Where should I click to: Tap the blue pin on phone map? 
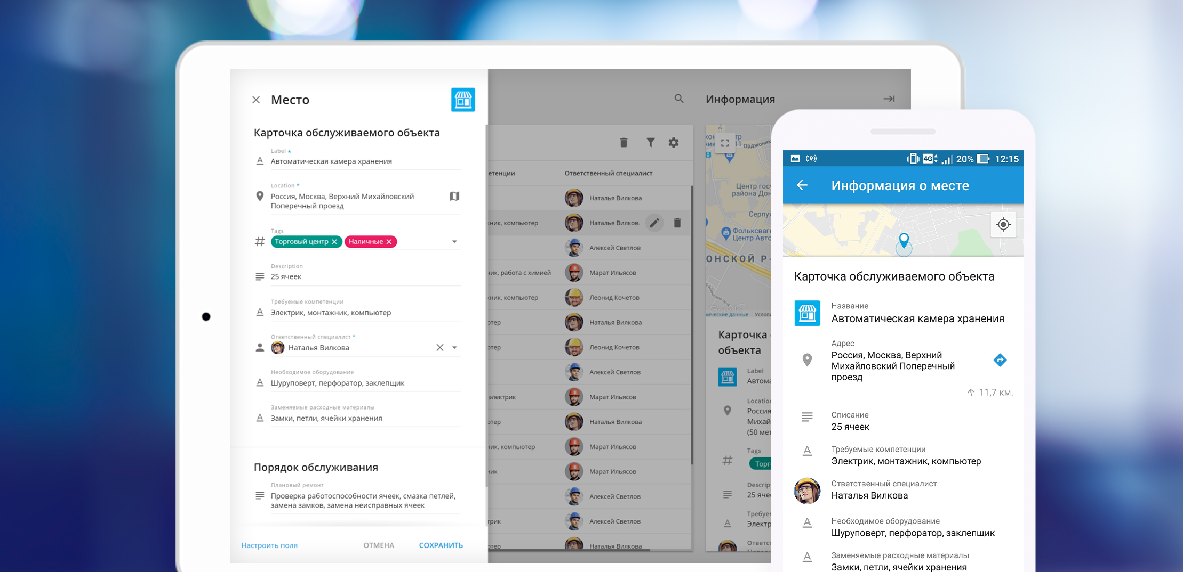(x=904, y=241)
